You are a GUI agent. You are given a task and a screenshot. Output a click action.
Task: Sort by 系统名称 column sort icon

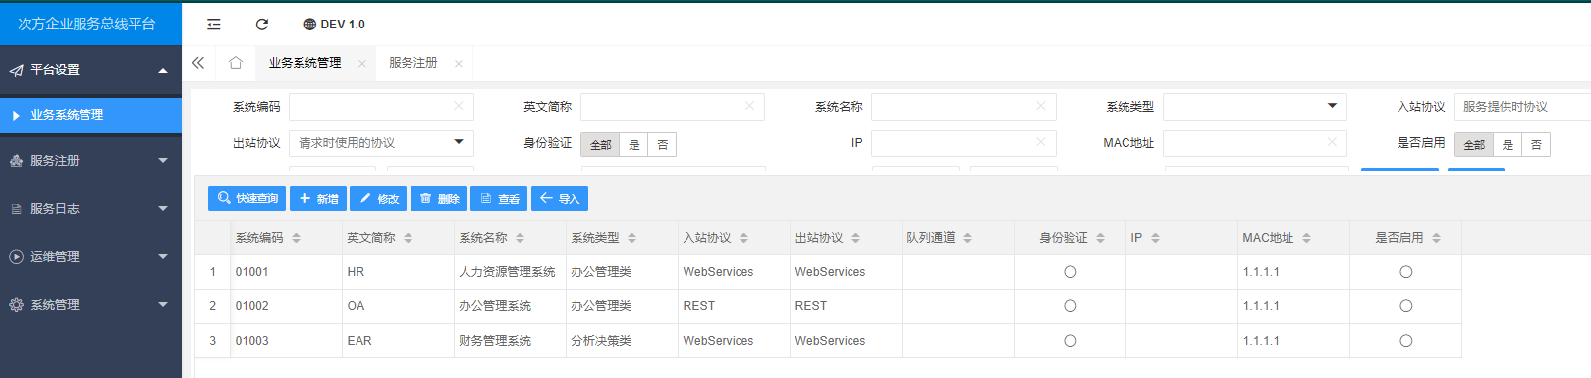tap(520, 238)
